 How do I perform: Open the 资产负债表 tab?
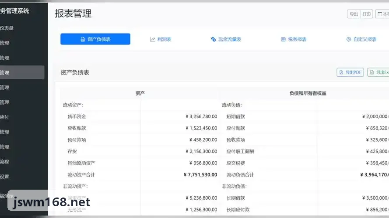95,39
